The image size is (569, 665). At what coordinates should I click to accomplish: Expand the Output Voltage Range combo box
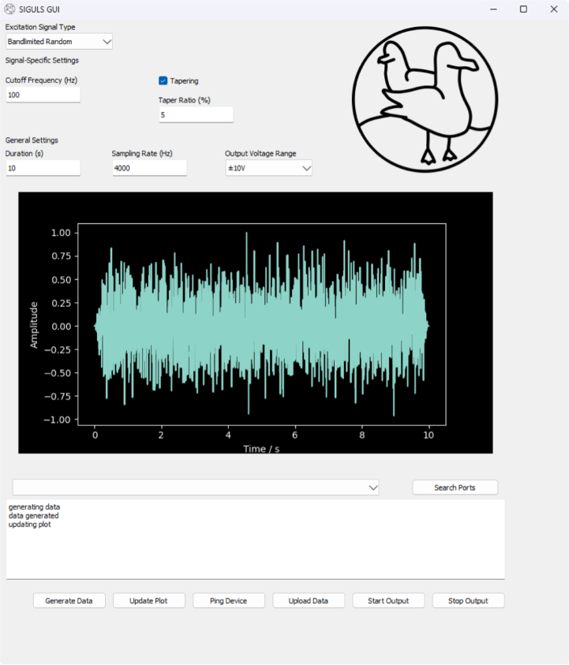click(x=268, y=168)
